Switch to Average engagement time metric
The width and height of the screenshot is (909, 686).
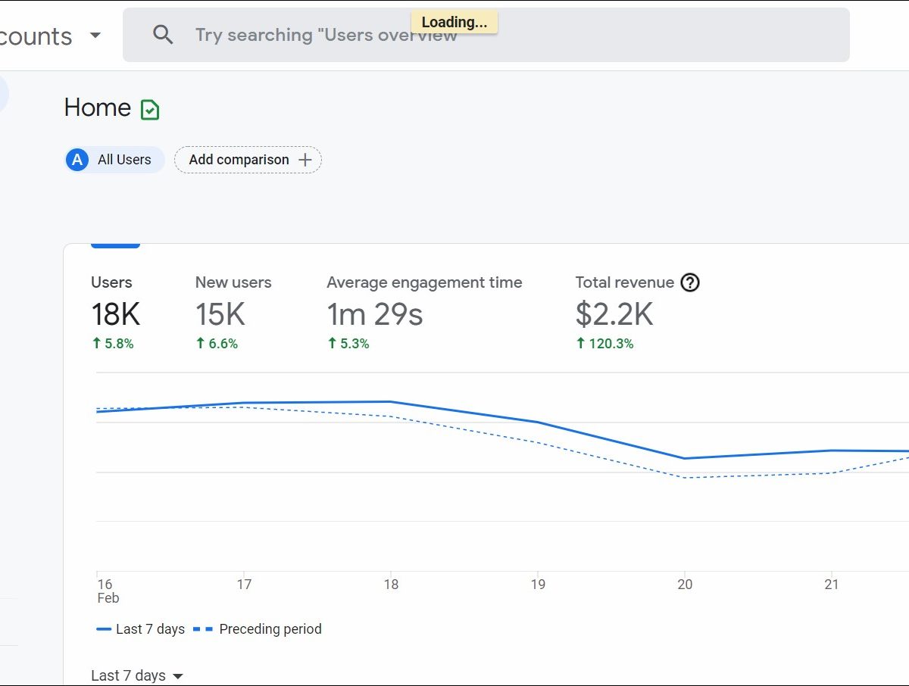(424, 312)
